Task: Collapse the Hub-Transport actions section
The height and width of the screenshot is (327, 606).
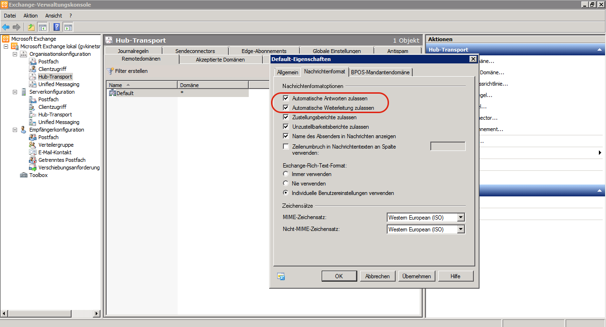Action: coord(600,50)
